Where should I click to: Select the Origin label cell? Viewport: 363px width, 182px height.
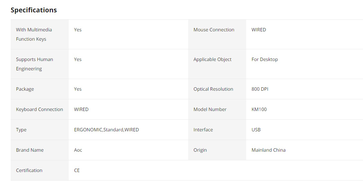(x=200, y=150)
